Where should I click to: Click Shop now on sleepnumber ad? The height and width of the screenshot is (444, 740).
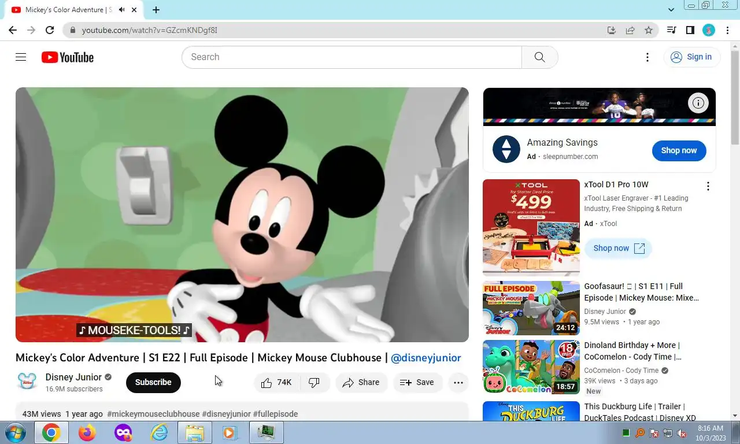679,150
